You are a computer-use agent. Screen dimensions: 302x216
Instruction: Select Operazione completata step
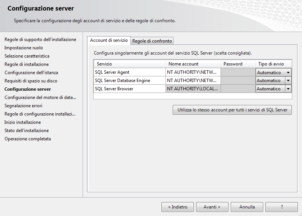tap(28, 138)
